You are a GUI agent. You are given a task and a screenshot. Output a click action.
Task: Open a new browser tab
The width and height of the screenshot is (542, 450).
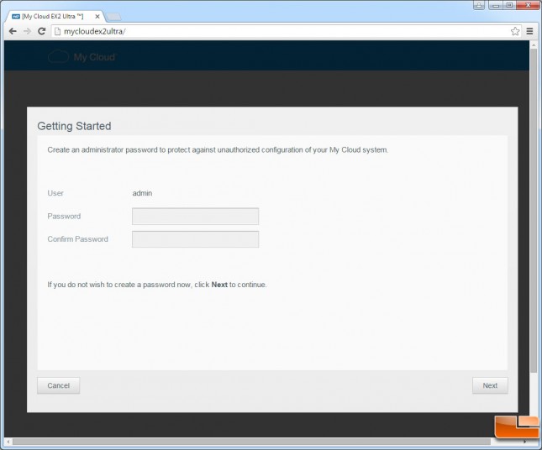tap(113, 17)
